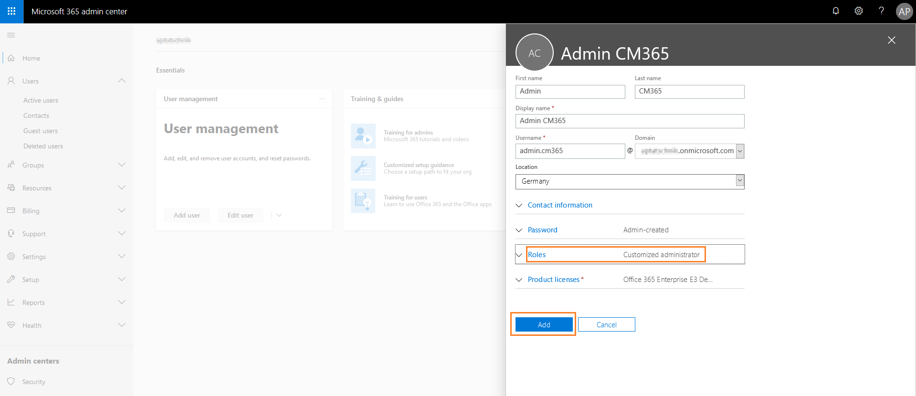This screenshot has width=916, height=396.
Task: Open the AP account avatar menu
Action: 904,11
